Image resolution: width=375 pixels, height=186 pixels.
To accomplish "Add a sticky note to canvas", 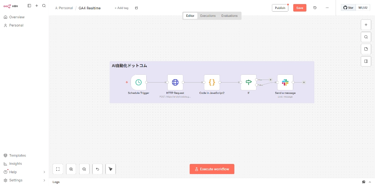I will pyautogui.click(x=366, y=49).
